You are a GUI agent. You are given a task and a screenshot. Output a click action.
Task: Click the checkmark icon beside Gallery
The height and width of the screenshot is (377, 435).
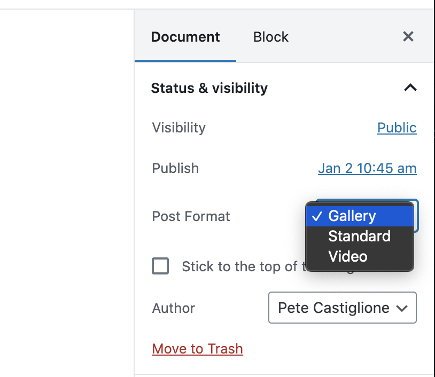pyautogui.click(x=317, y=216)
